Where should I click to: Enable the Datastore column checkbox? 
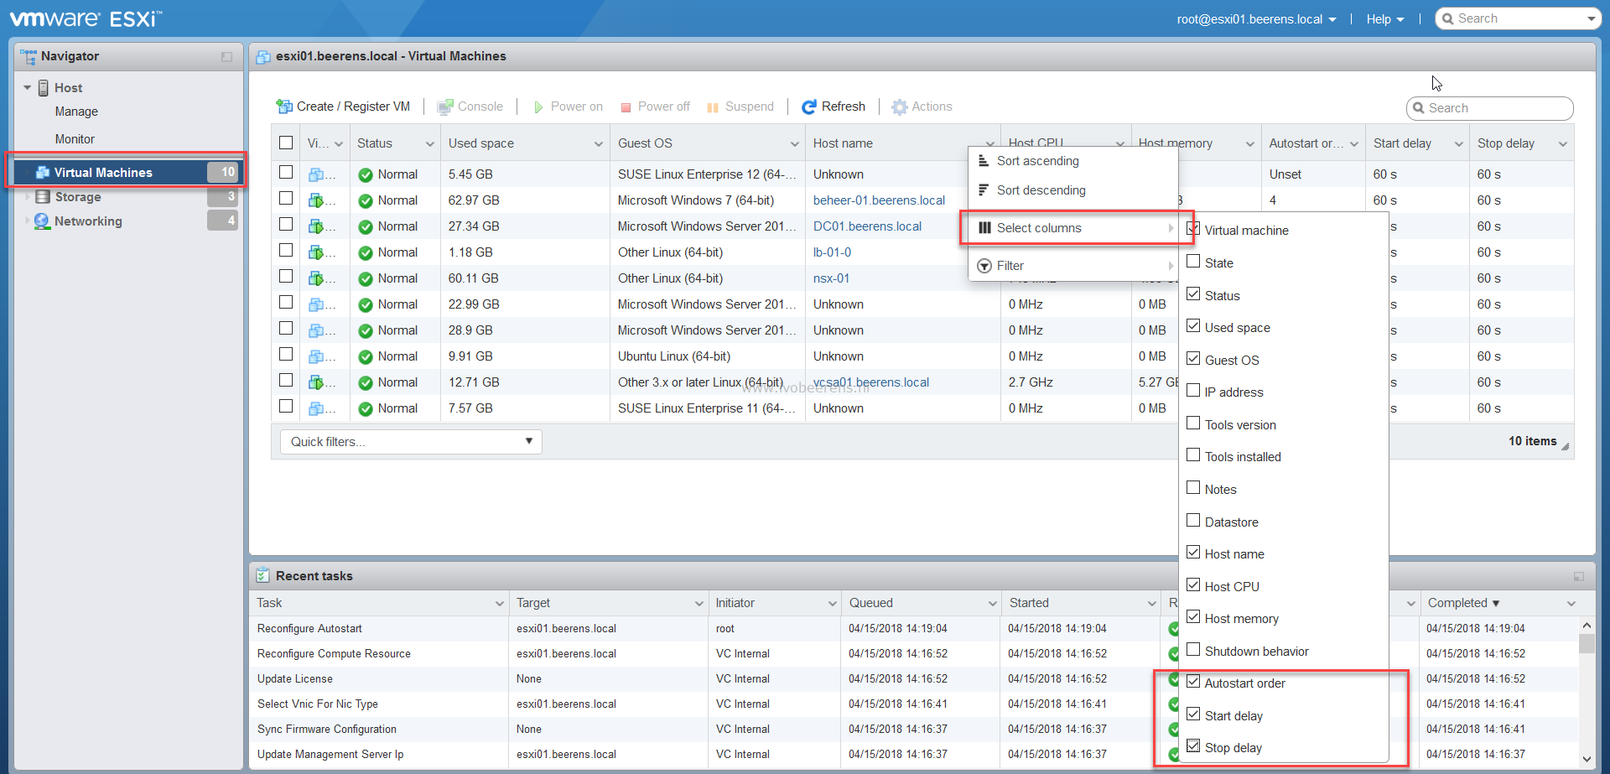coord(1193,520)
